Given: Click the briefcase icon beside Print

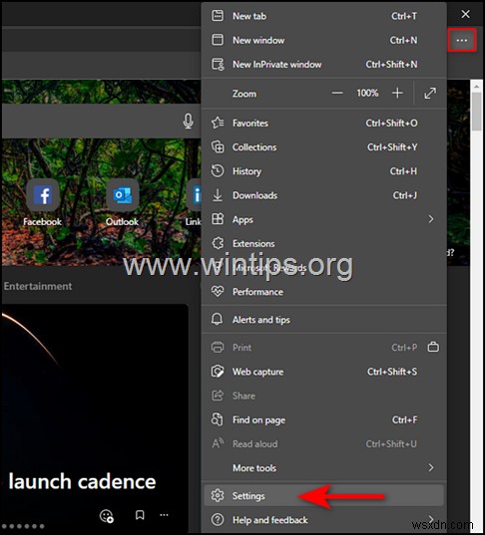Looking at the screenshot, I should pos(433,347).
